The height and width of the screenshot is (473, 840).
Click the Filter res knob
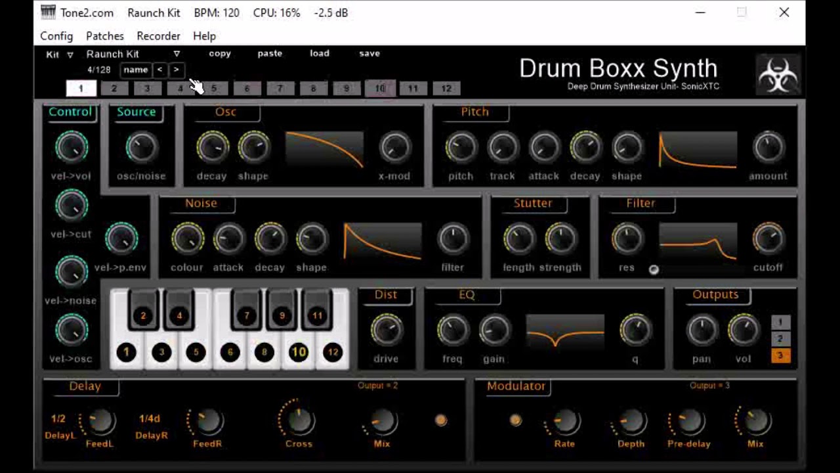pos(627,238)
